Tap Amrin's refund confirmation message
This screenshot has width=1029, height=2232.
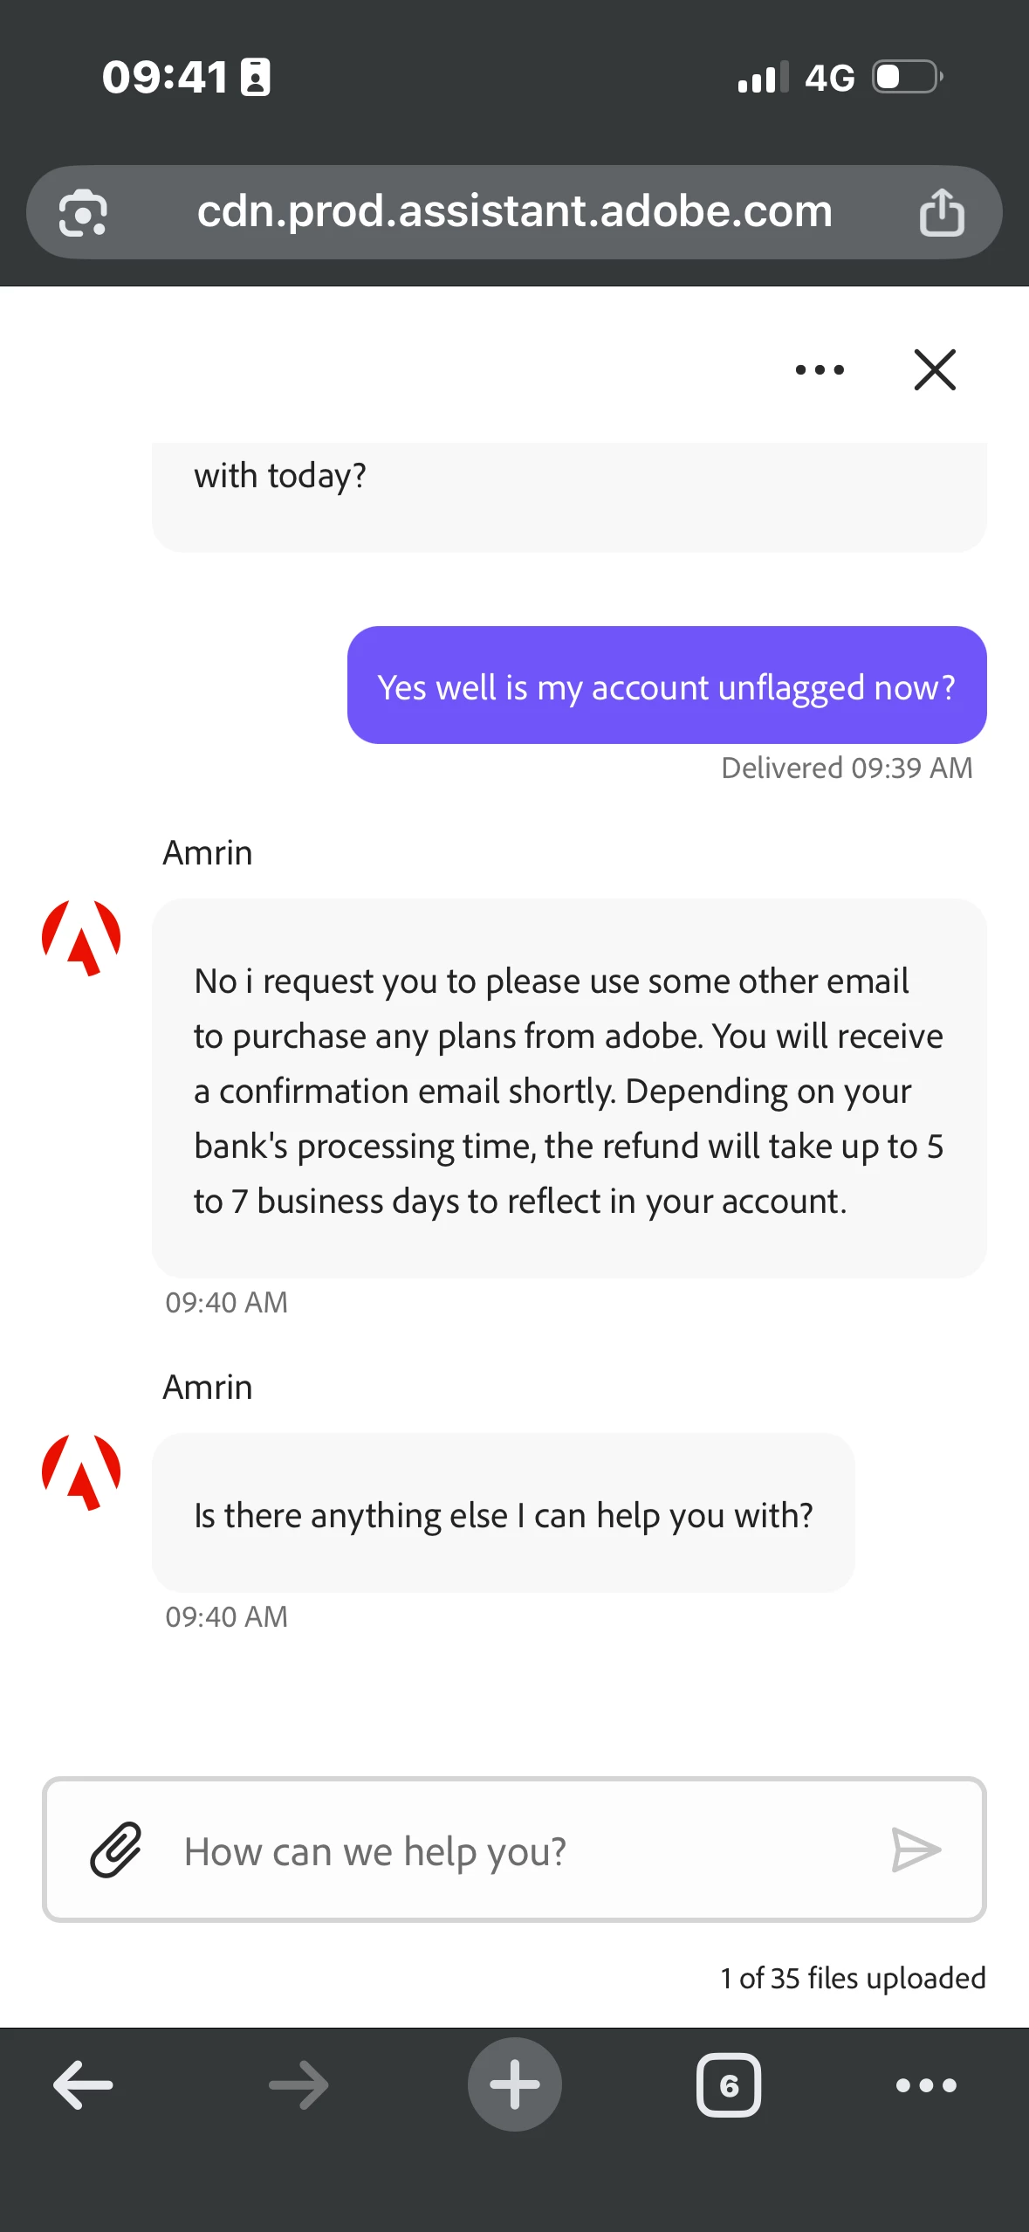tap(569, 1089)
